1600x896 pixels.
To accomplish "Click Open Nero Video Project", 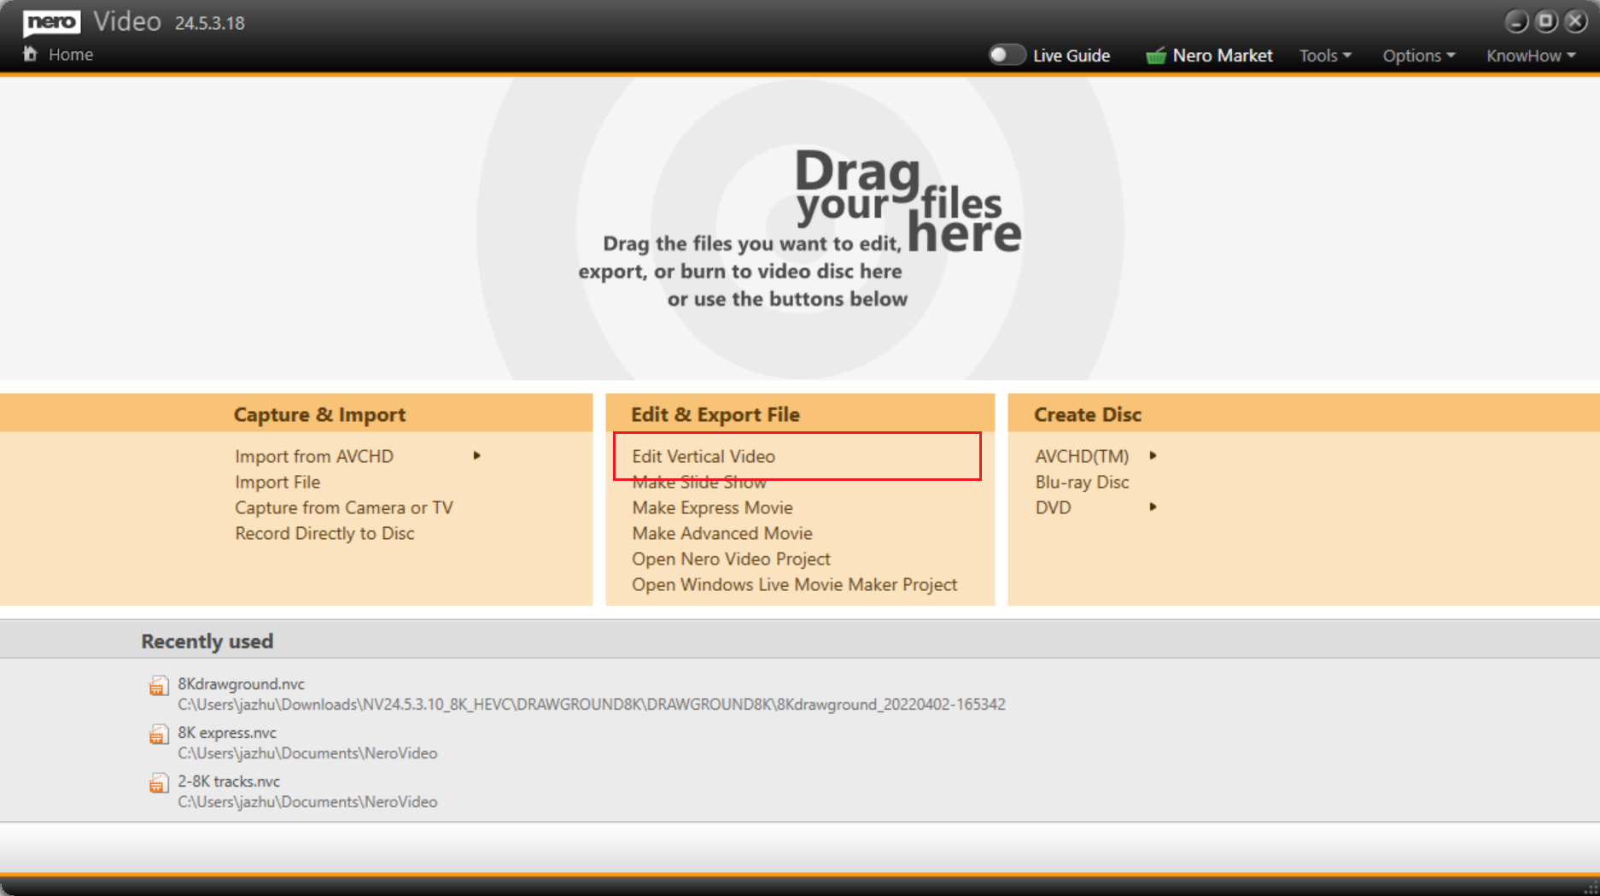I will click(x=731, y=559).
